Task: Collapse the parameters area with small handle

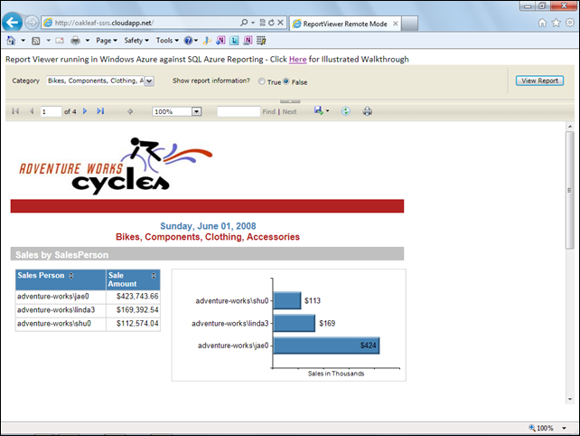Action: tap(290, 101)
